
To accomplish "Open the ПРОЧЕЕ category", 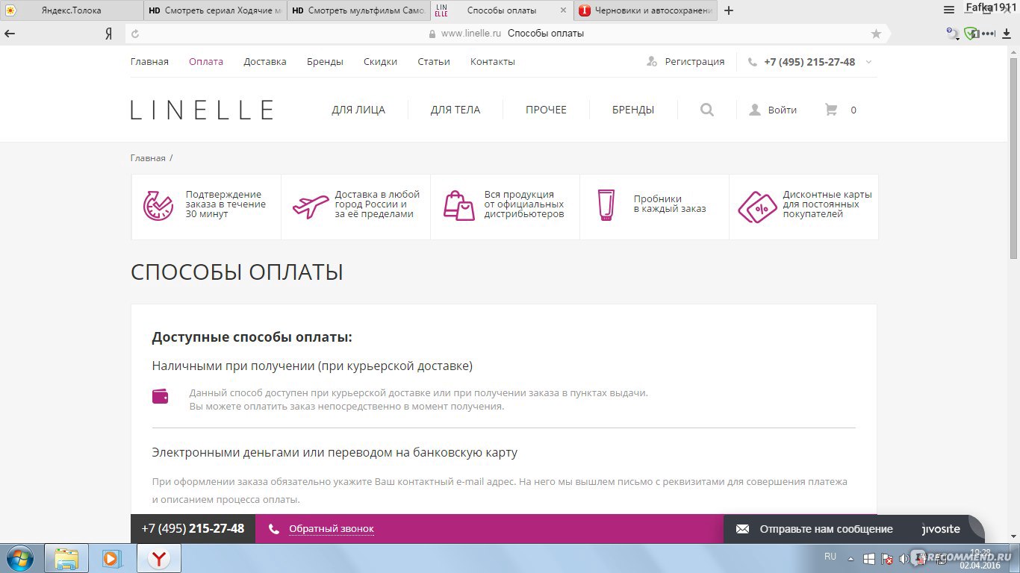I will click(546, 110).
